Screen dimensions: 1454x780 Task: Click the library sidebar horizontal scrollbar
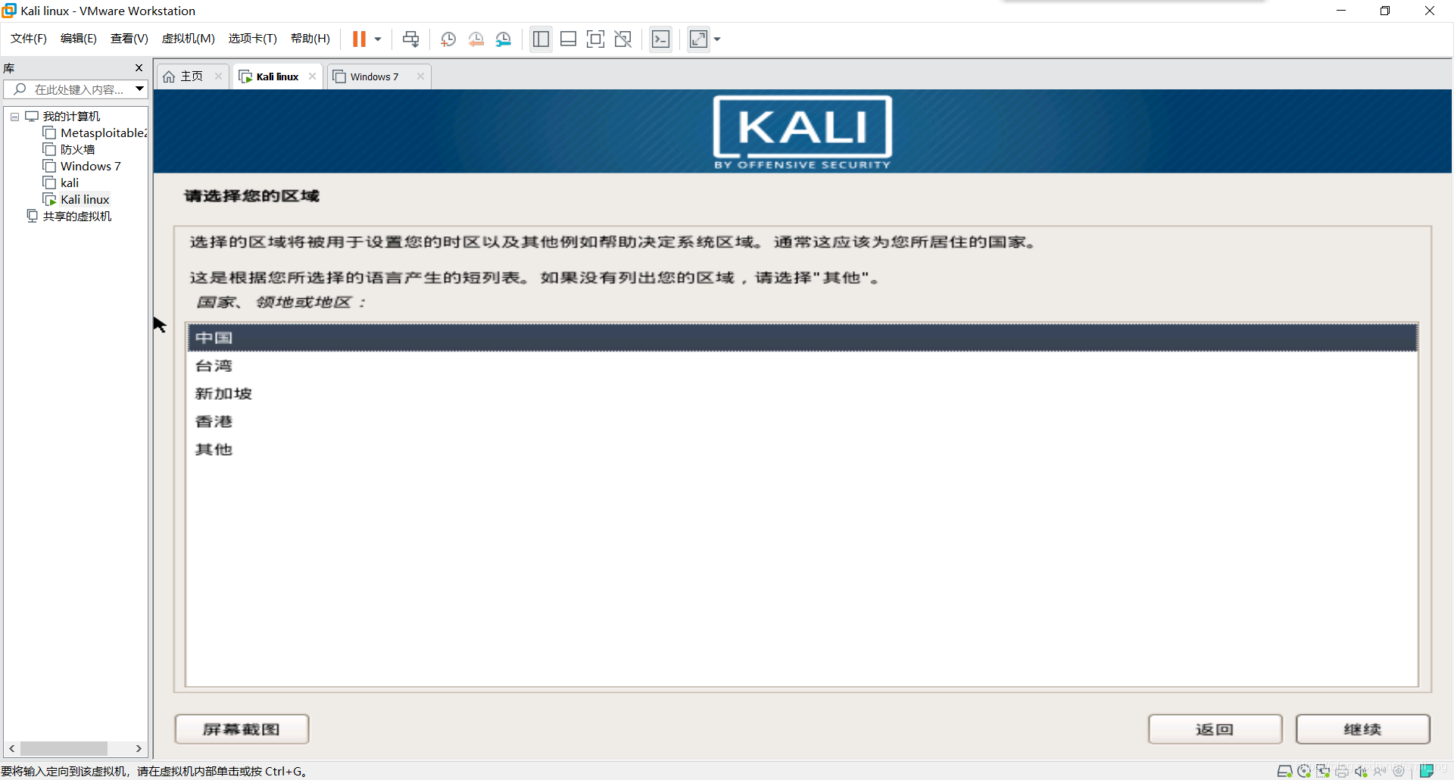click(65, 748)
